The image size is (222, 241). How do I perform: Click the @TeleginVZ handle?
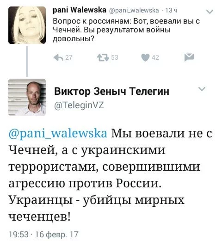pos(79,105)
